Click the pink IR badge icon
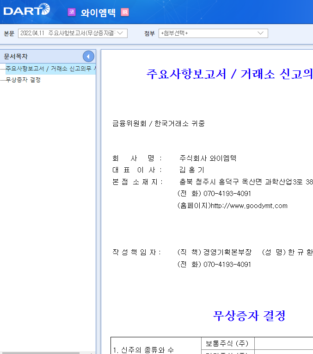313x354 pixels. click(x=125, y=12)
